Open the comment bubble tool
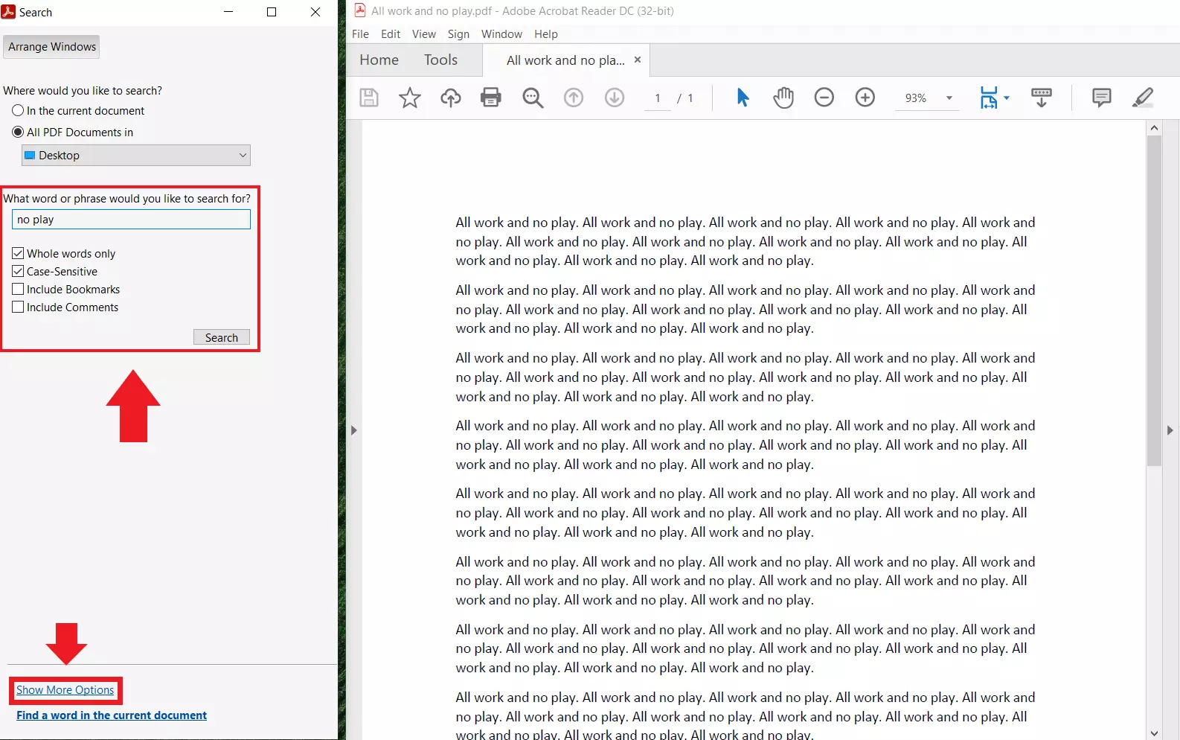This screenshot has width=1180, height=740. point(1101,98)
